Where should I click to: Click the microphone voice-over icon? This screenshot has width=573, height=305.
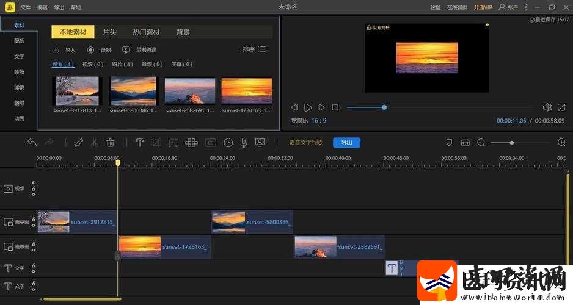click(244, 143)
